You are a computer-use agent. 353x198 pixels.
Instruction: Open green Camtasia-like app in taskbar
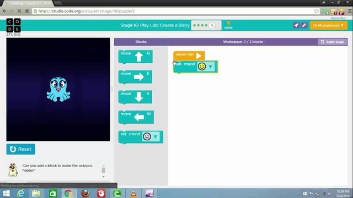click(x=117, y=193)
